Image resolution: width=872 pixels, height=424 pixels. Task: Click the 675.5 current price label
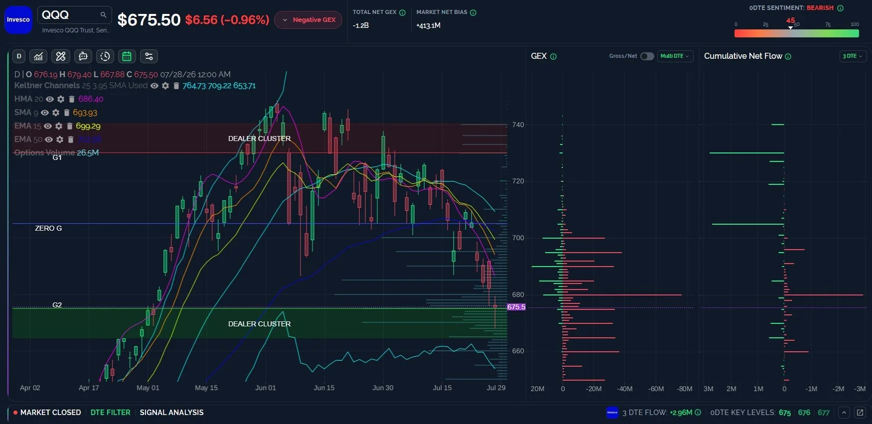[516, 307]
